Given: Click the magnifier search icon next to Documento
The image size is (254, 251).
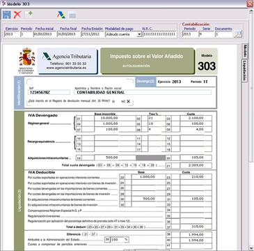Looking at the screenshot, I should [237, 34].
